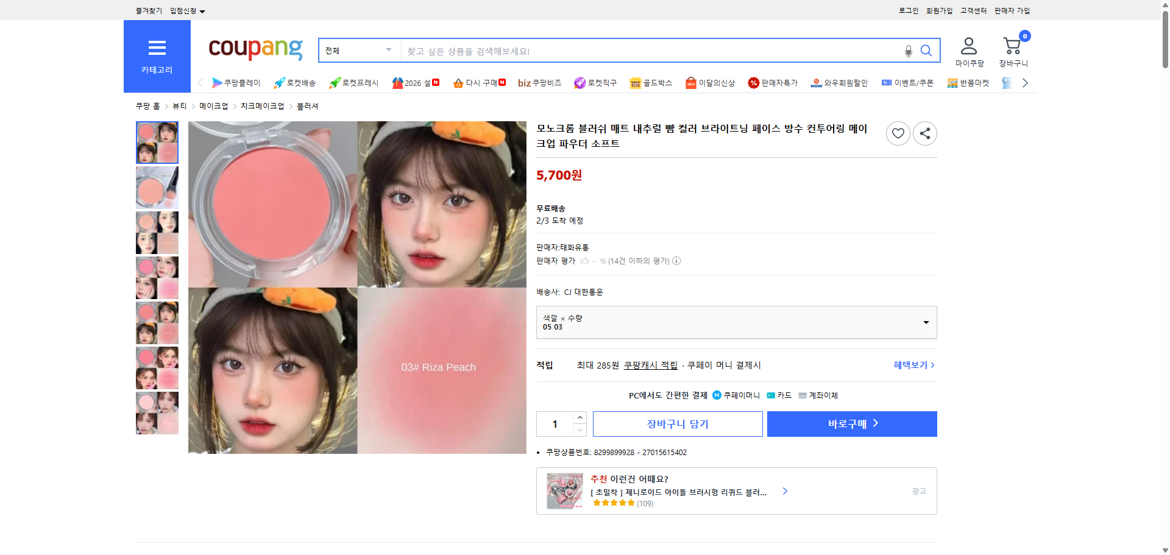
Task: Activate the microphone voice search icon
Action: tap(908, 52)
